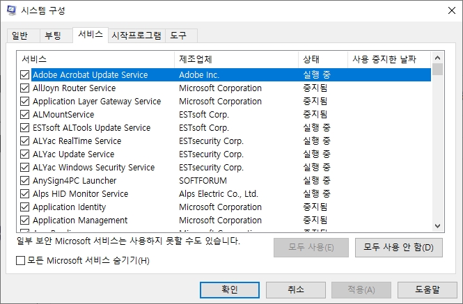Click the scroll down arrow of service list
The height and width of the screenshot is (304, 463).
(438, 226)
